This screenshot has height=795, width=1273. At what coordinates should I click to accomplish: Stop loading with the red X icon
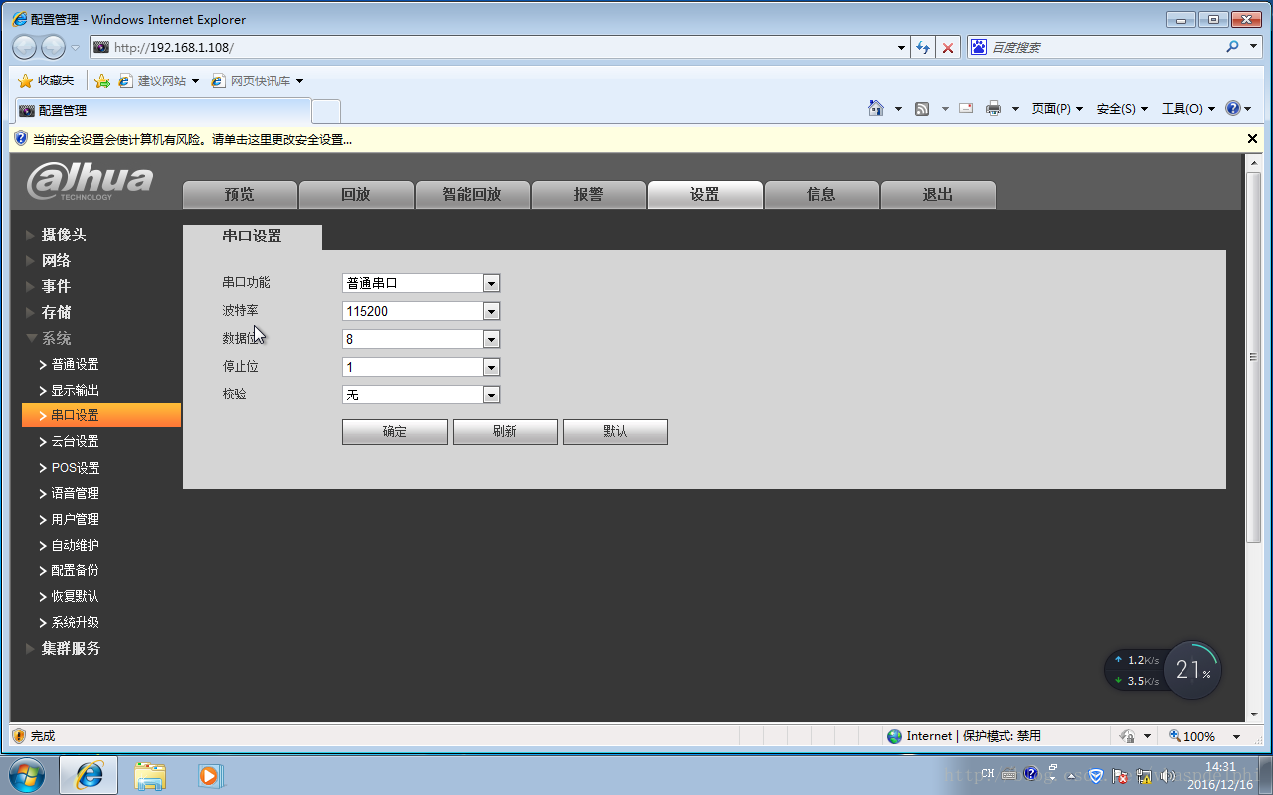(949, 47)
